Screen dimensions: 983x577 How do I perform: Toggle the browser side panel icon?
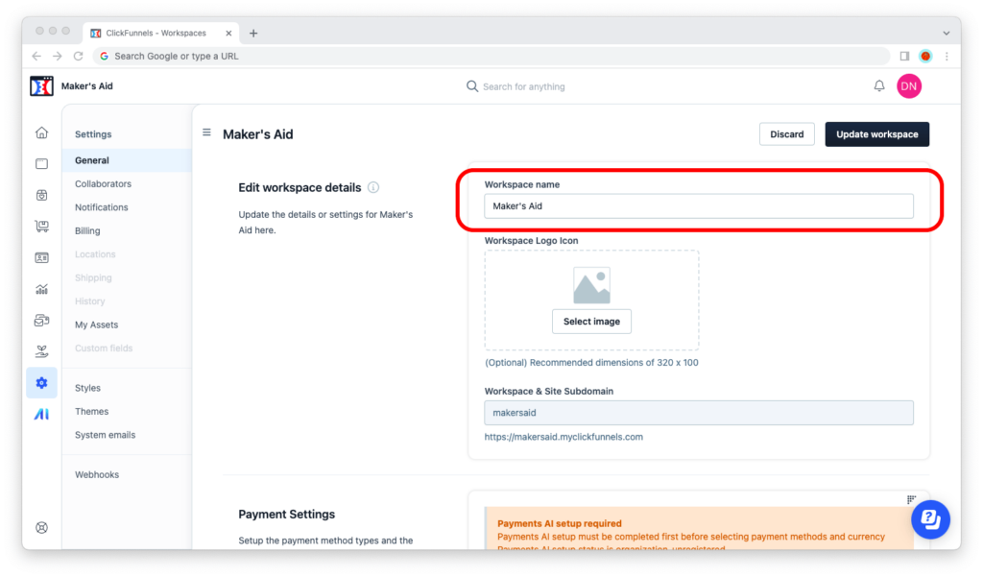(x=904, y=56)
